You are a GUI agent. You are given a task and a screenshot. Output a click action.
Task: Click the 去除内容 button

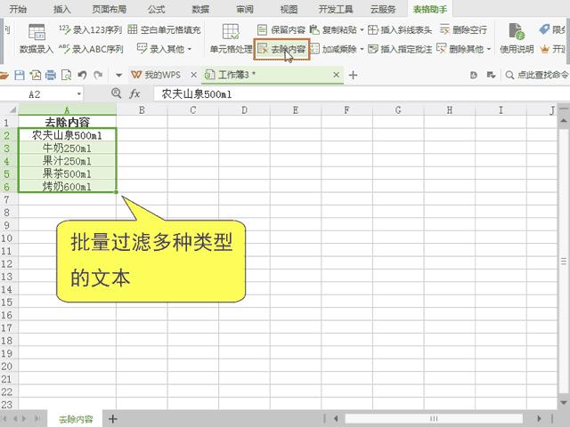[281, 49]
